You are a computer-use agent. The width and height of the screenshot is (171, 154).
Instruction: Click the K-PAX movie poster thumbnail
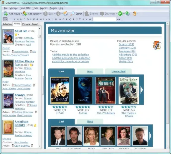pyautogui.click(x=60, y=91)
